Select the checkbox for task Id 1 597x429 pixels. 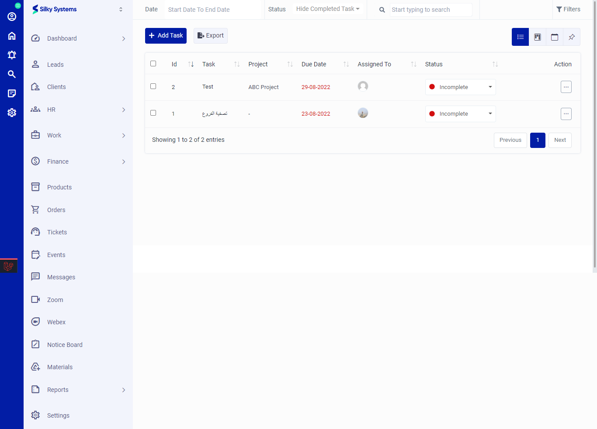[x=153, y=113]
